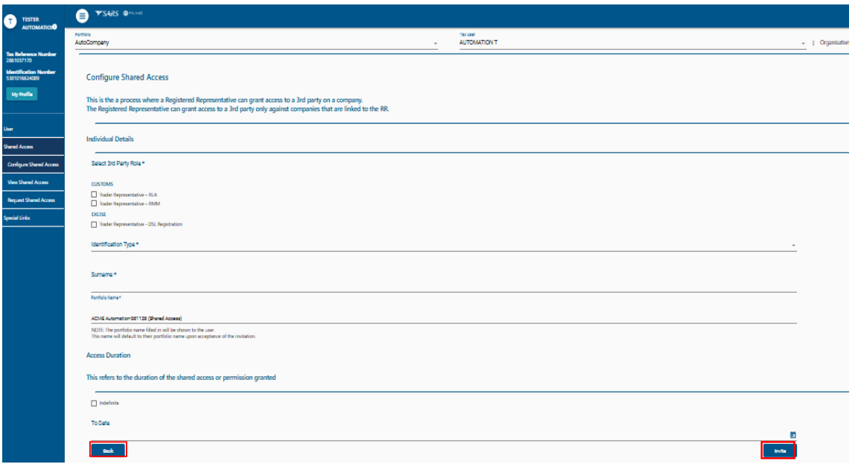Tick Trader Representative – RMM checkbox
Screen dimensions: 855x467
(x=94, y=203)
